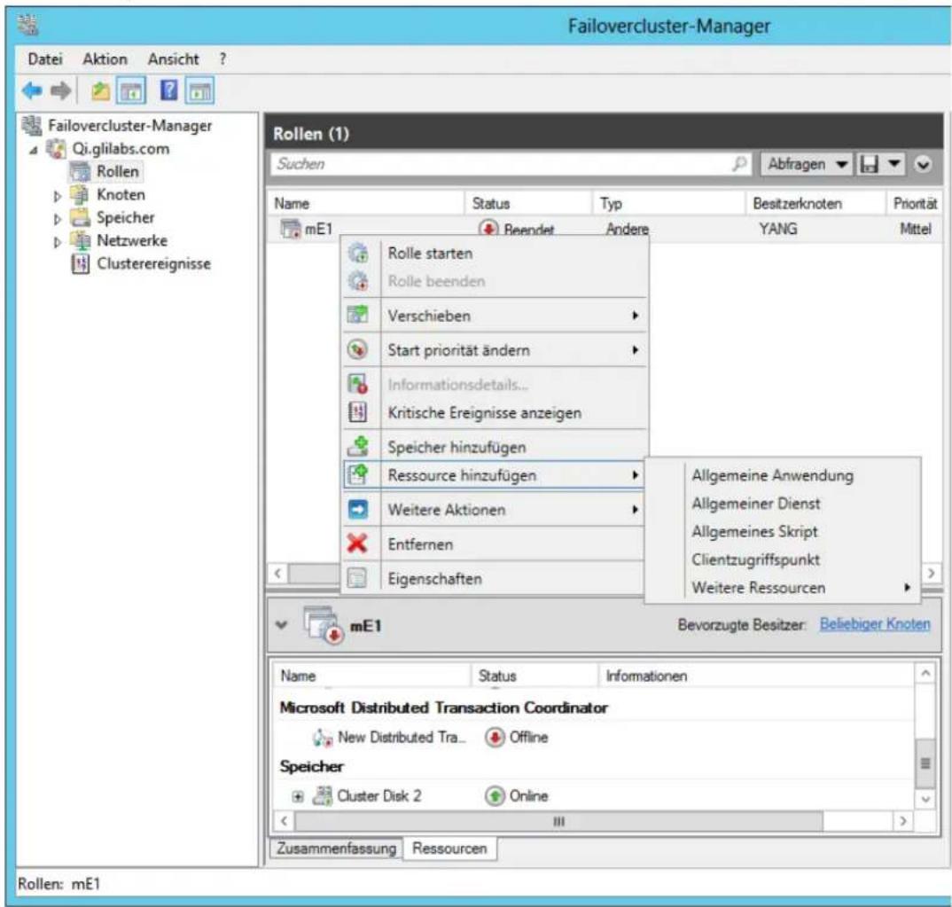Click the Weitere Aktionen blue arrow icon
Image resolution: width=952 pixels, height=907 pixels.
coord(357,509)
